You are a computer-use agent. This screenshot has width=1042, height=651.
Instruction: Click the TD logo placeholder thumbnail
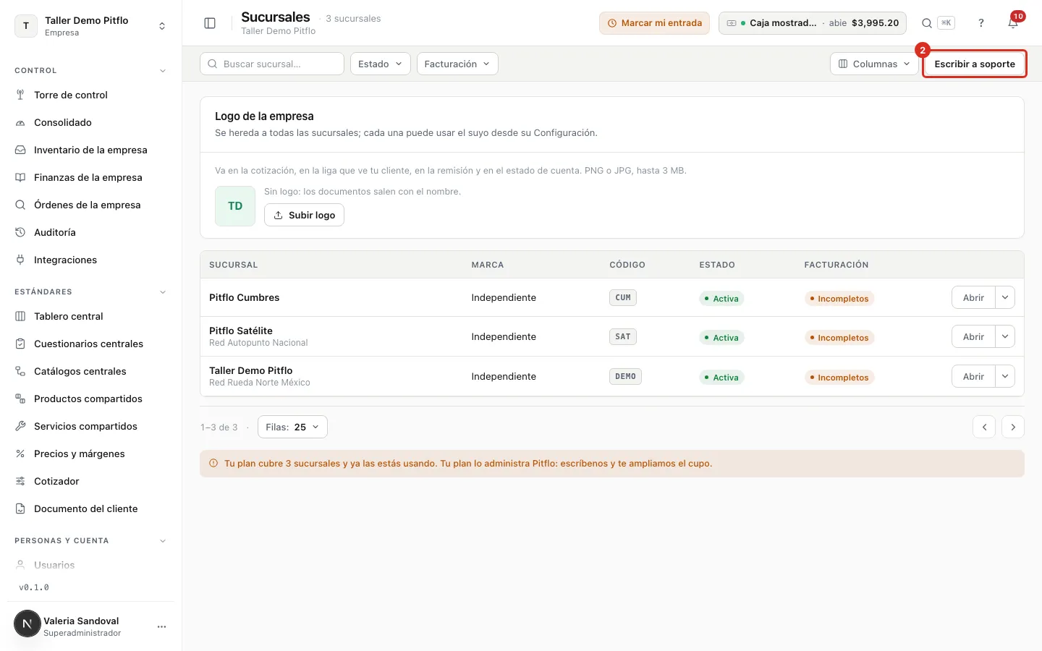tap(235, 206)
